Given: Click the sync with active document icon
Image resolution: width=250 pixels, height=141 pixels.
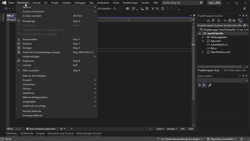Looking at the screenshot, I should tap(225, 21).
